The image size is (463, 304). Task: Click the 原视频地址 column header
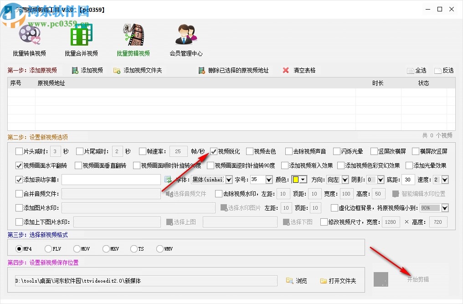pos(51,83)
